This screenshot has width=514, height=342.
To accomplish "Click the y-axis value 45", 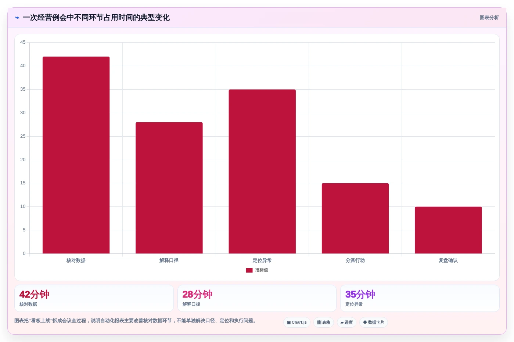I will pos(23,42).
